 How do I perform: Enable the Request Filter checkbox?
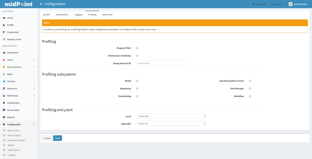(137, 48)
